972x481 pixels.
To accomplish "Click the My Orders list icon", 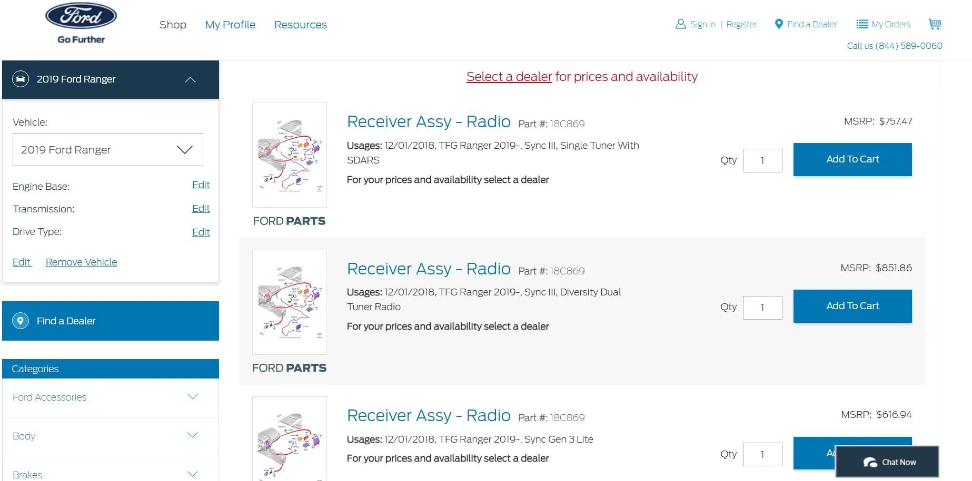I will pos(862,24).
